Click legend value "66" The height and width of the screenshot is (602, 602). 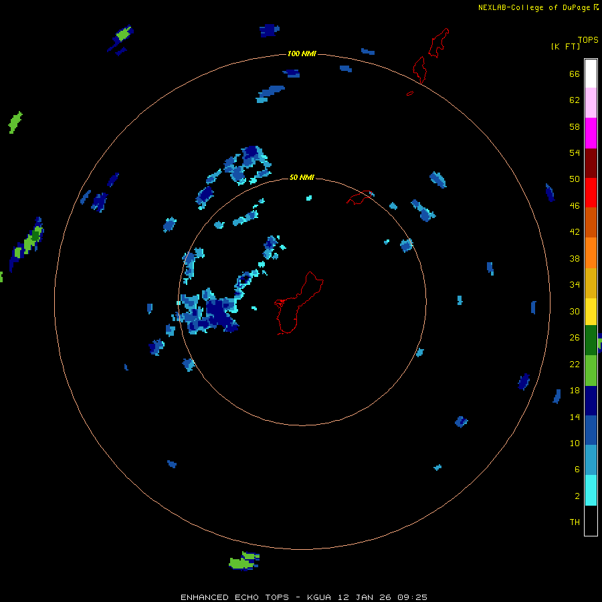[x=575, y=74]
